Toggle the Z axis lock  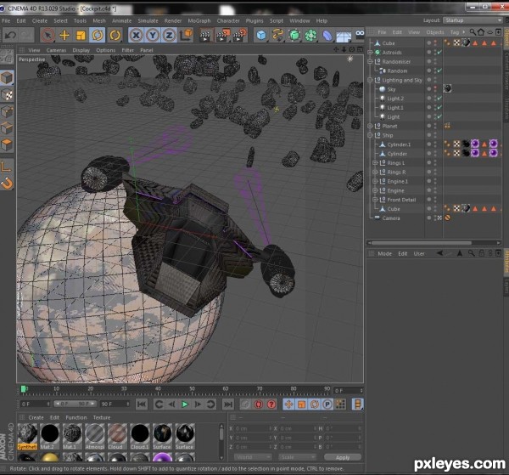click(x=169, y=35)
